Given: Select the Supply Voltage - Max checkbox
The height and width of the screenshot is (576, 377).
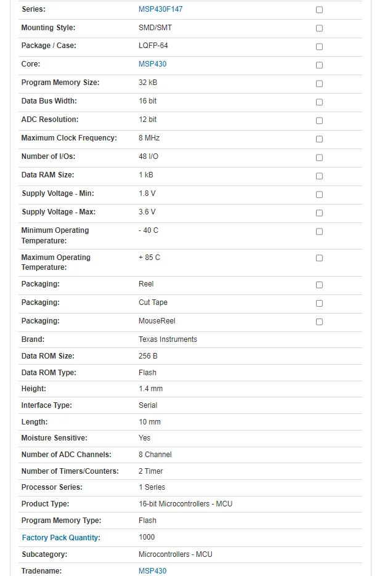Looking at the screenshot, I should pos(319,213).
